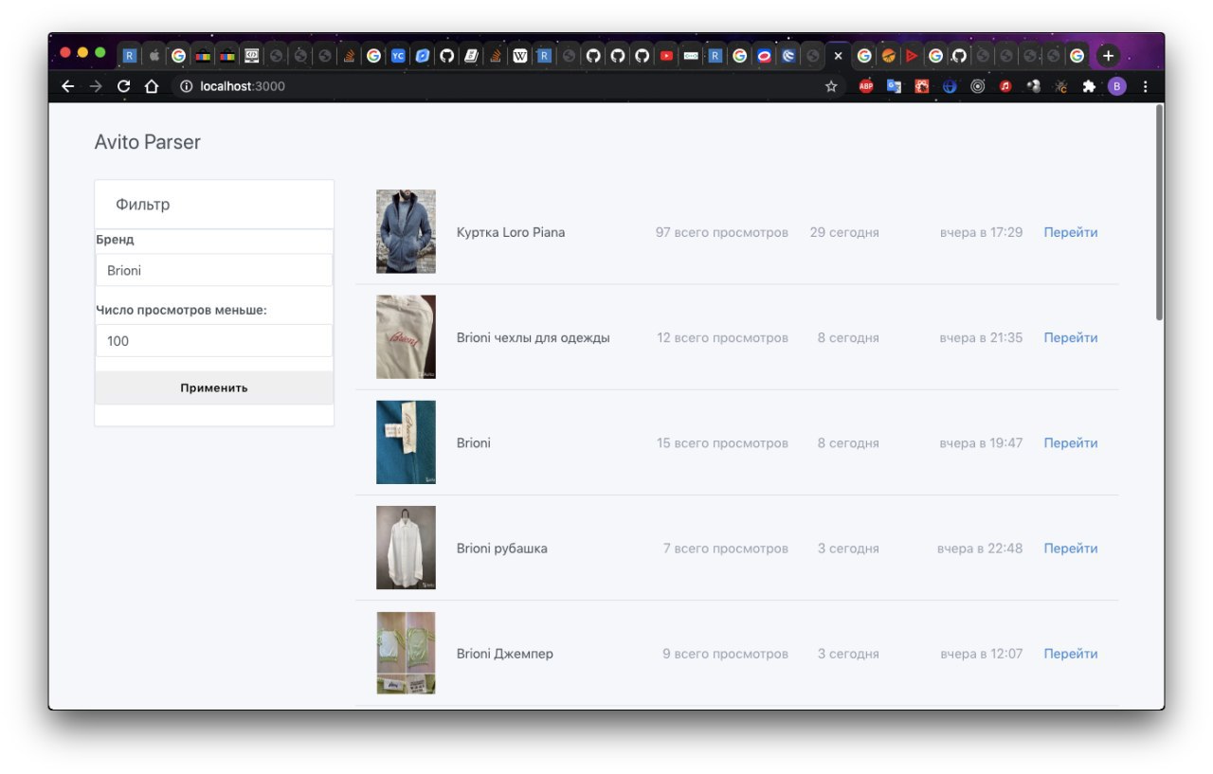Image resolution: width=1213 pixels, height=774 pixels.
Task: Open Chrome's three-dot menu
Action: point(1146,86)
